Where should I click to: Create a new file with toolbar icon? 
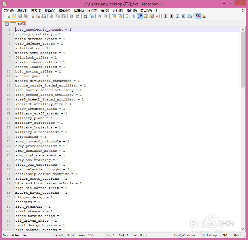coord(8,16)
